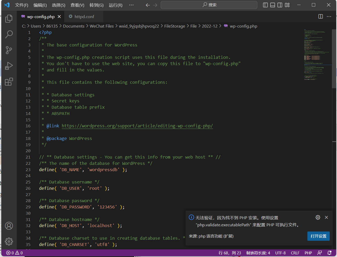
Task: Open the Extensions view
Action: pos(9,82)
